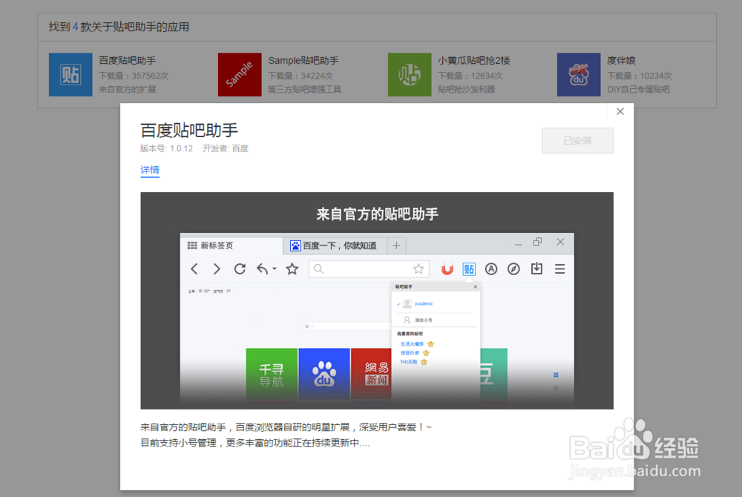742x497 pixels.
Task: Select the 度伴娘 title link
Action: 621,61
